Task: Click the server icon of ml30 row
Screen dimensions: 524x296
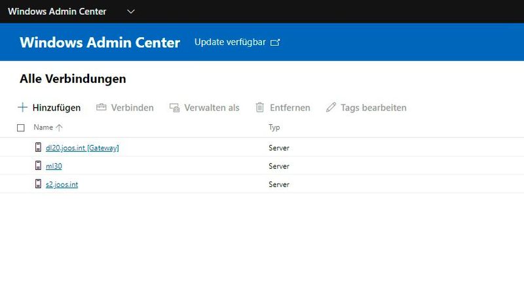Action: pos(39,165)
